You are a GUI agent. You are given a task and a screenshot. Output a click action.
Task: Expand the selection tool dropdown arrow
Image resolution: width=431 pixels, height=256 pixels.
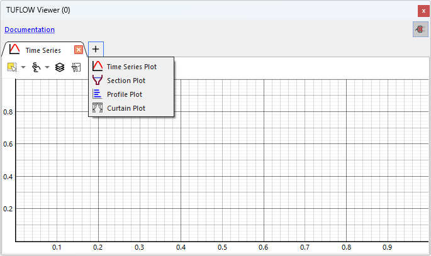click(23, 67)
